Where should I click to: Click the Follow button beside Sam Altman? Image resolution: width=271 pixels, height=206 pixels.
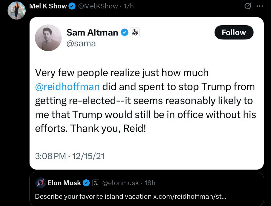(234, 32)
